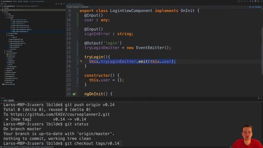
Task: Open Project panel gear settings
Action: (61, 4)
